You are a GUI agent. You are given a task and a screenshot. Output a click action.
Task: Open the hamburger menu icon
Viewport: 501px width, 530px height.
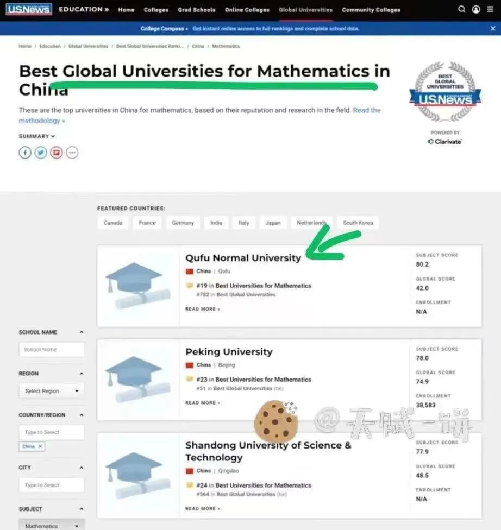(x=490, y=9)
